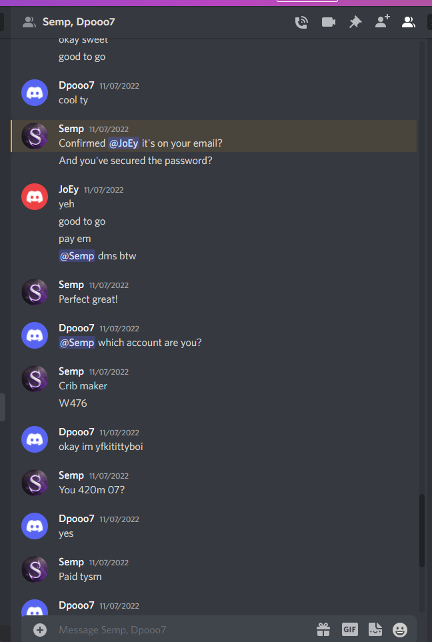The width and height of the screenshot is (432, 642).
Task: Start a voice call with the group
Action: 301,22
